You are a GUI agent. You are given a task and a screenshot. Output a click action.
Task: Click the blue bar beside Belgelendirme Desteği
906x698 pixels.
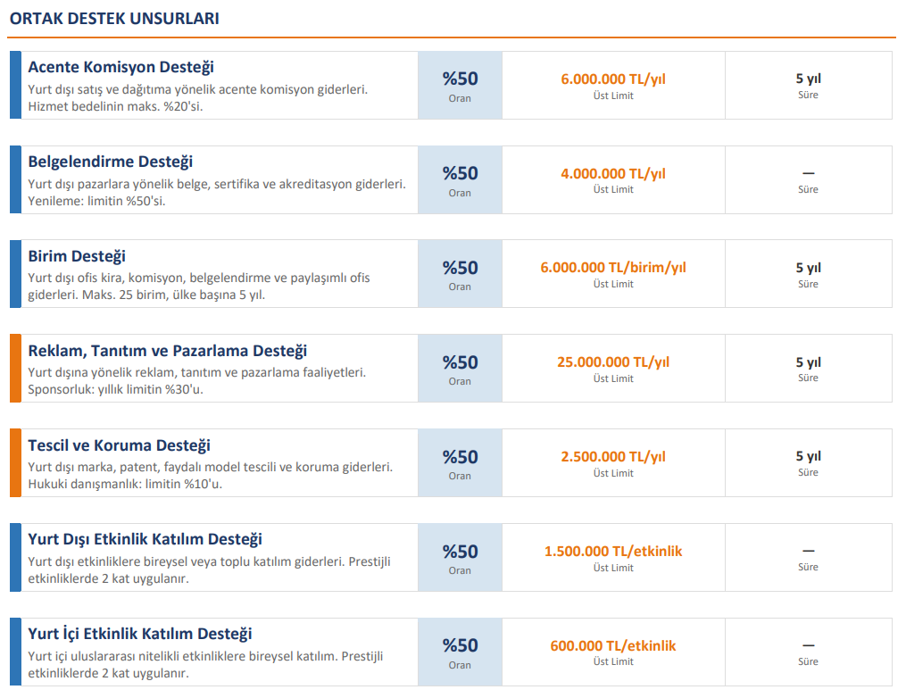click(x=15, y=179)
